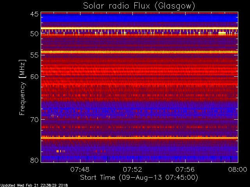Click the 70 frequency tick label

34,120
